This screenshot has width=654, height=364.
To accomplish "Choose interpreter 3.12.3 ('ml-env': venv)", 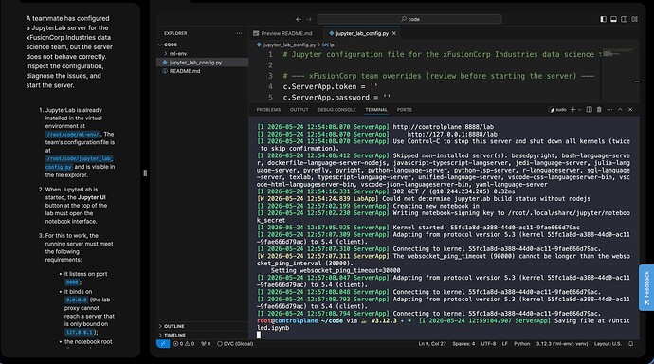I will 561,344.
